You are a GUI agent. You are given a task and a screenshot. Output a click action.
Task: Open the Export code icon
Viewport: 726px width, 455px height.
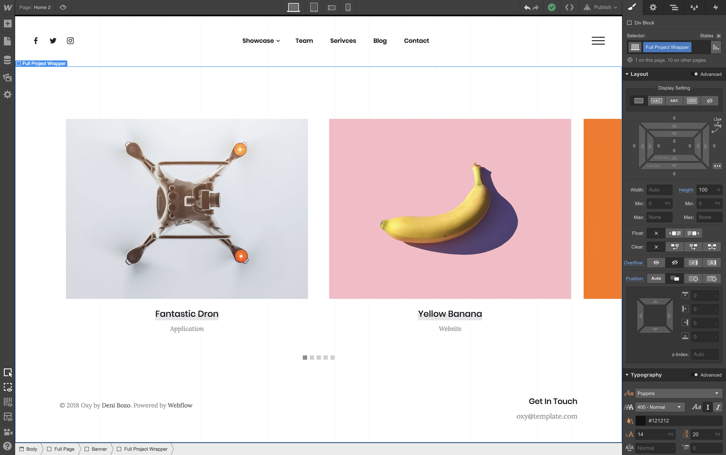(x=569, y=7)
